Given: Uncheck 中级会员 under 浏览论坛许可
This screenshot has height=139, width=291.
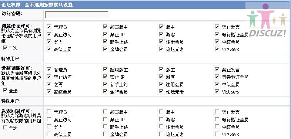Looking at the screenshot, I should tap(217, 42).
